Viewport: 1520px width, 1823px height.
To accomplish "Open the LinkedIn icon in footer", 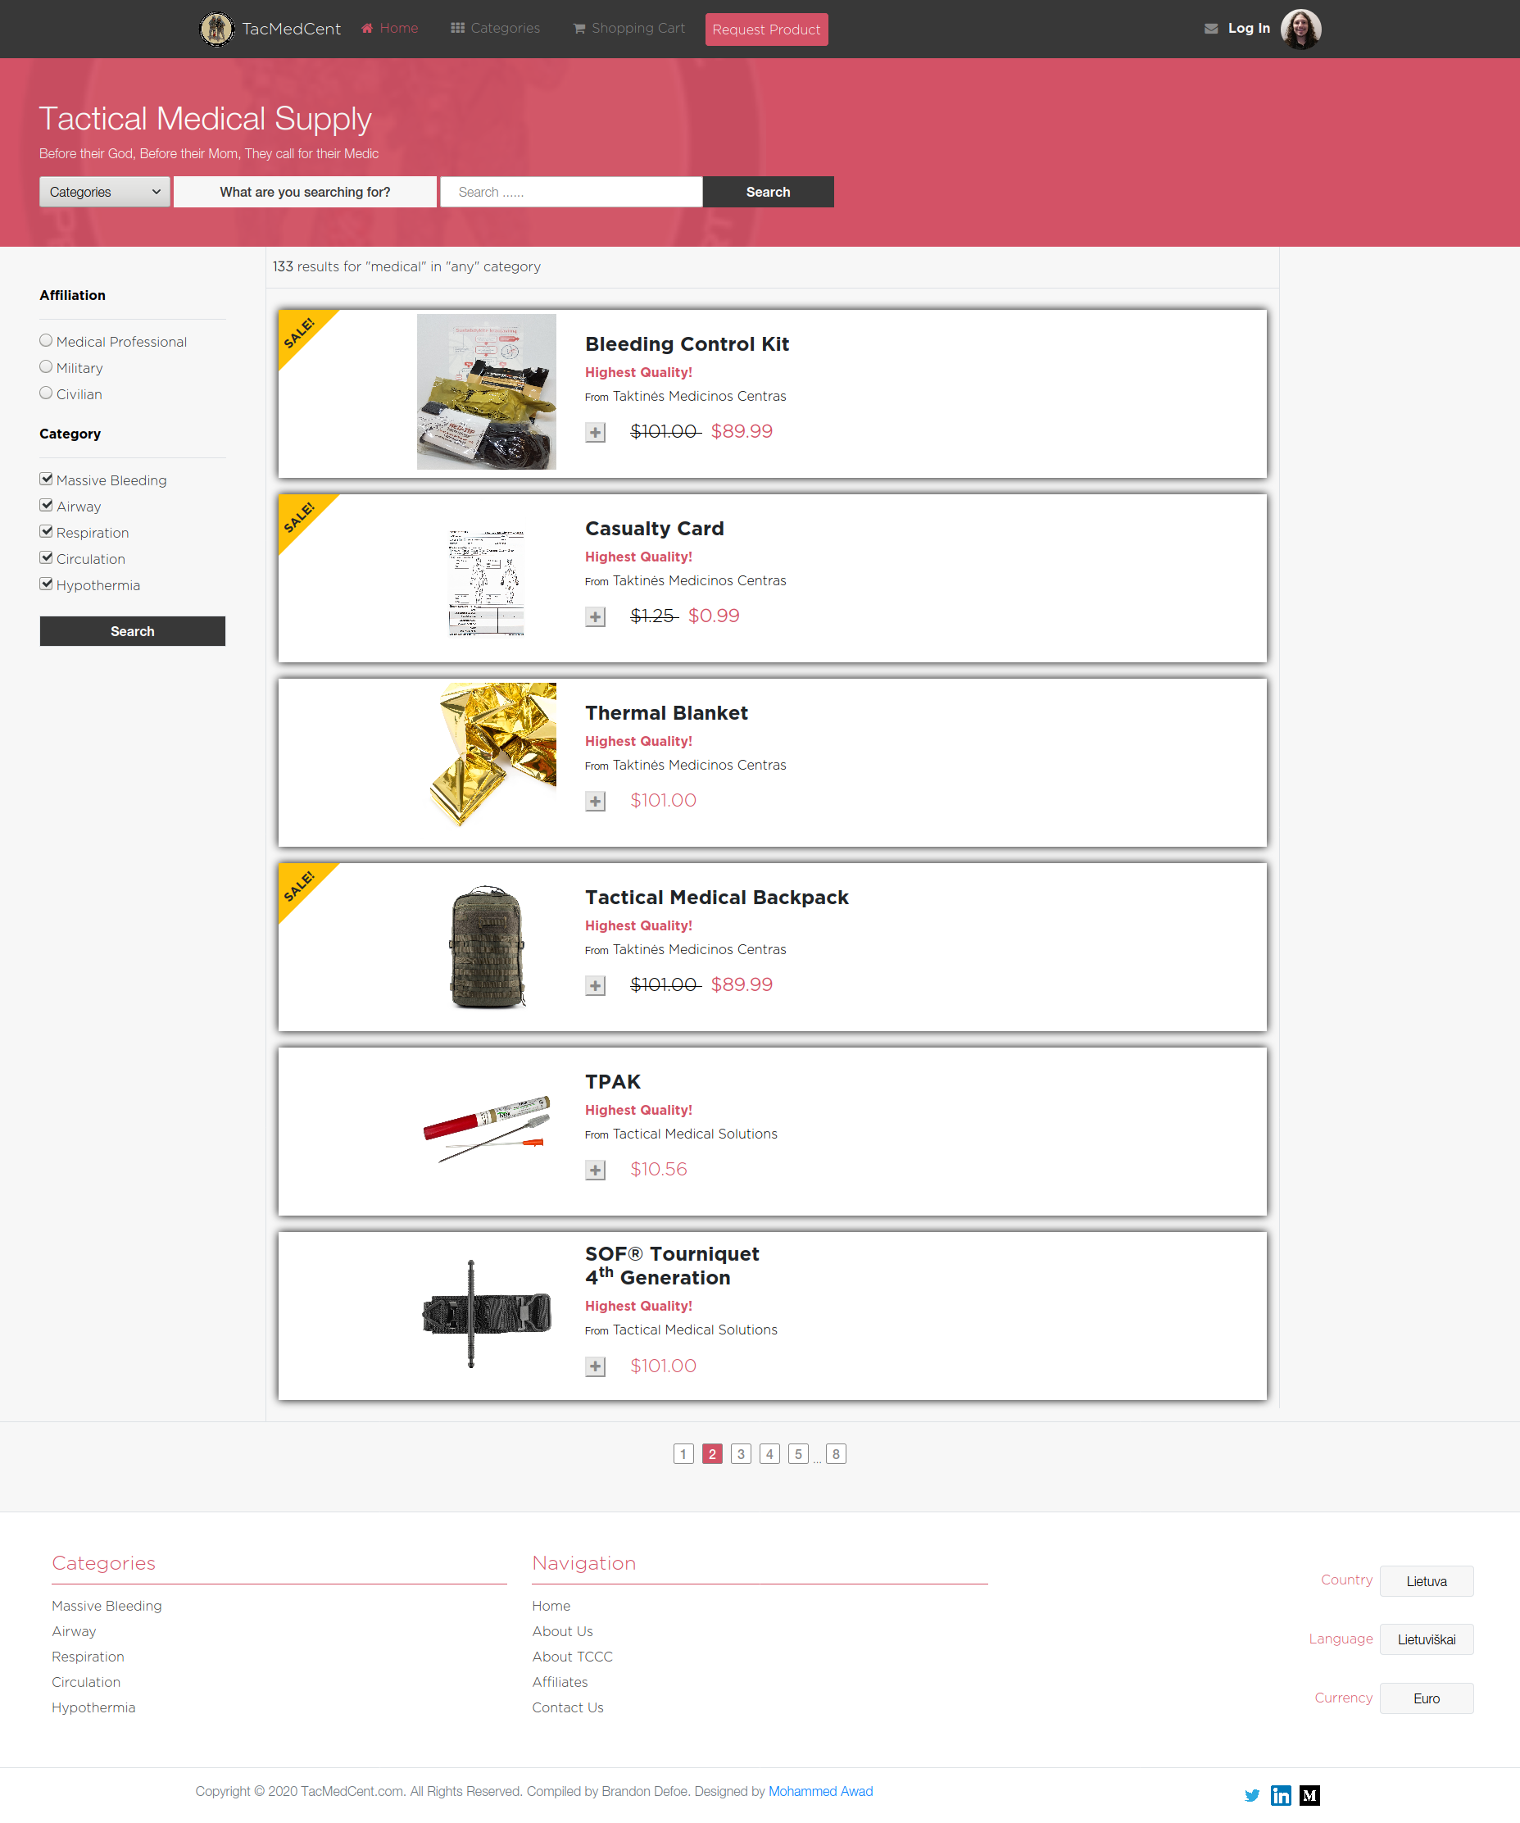I will click(x=1281, y=1795).
